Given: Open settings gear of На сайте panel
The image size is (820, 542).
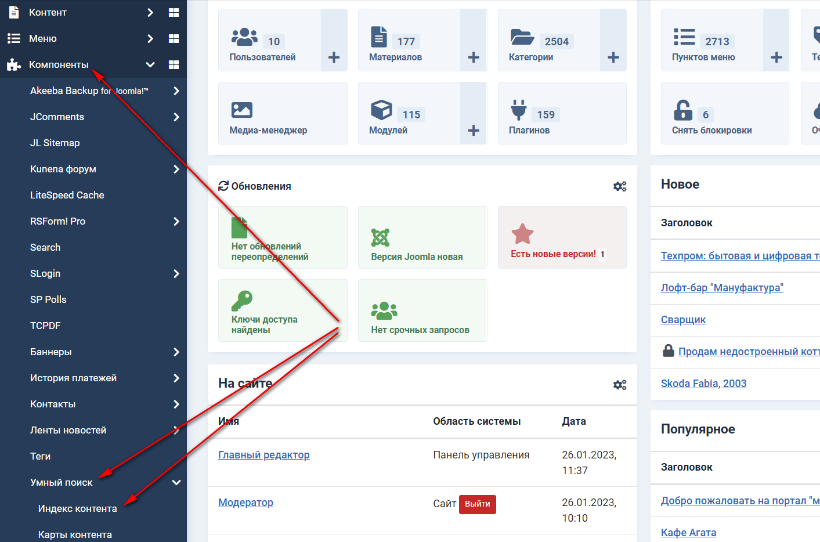Looking at the screenshot, I should [x=620, y=385].
